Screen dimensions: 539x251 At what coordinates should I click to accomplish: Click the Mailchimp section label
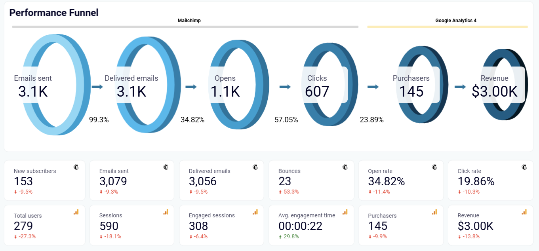189,21
